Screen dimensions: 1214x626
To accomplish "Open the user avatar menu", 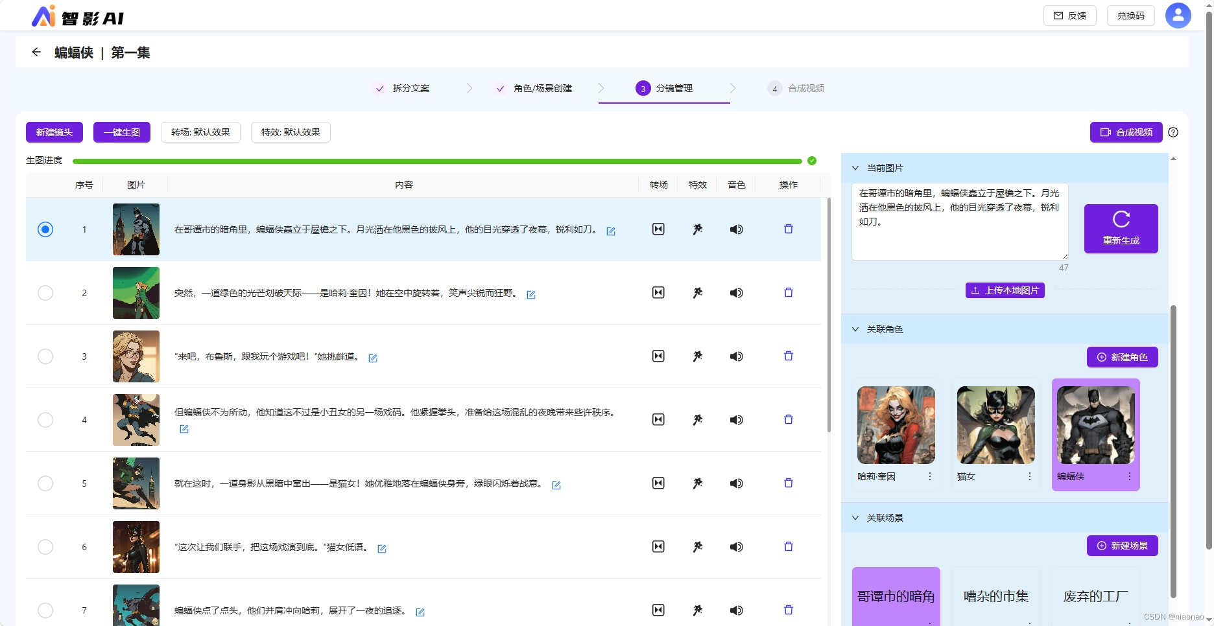I will [1178, 16].
